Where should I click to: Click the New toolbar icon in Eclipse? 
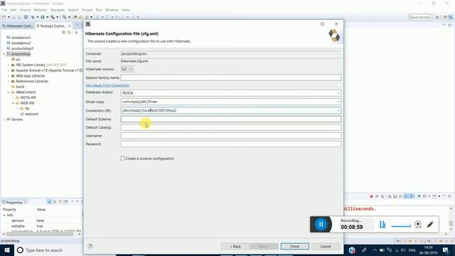click(x=4, y=17)
